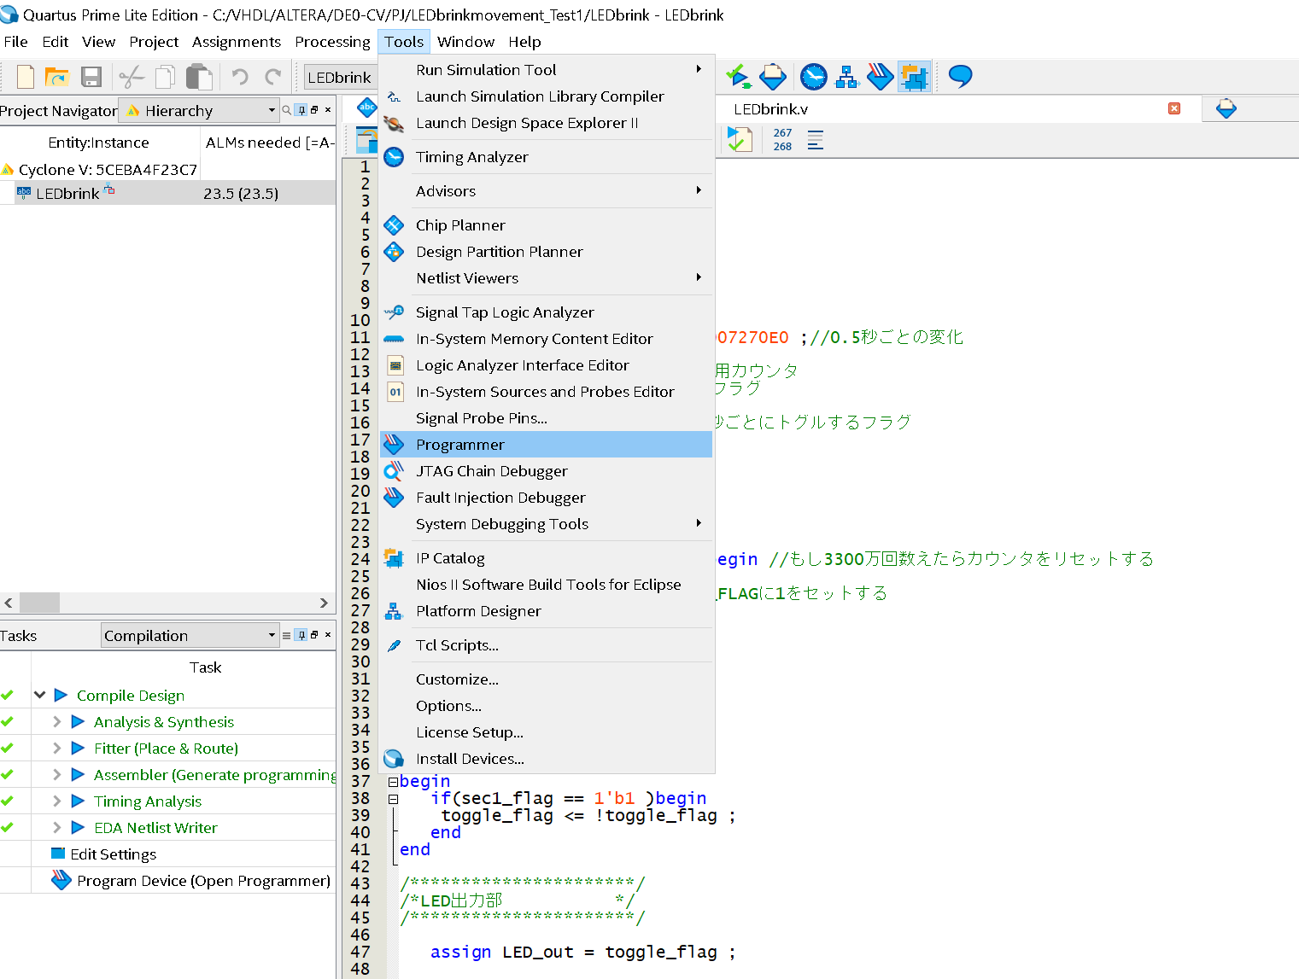Click the Save floppy disk icon
Image resolution: width=1299 pixels, height=979 pixels.
(91, 77)
